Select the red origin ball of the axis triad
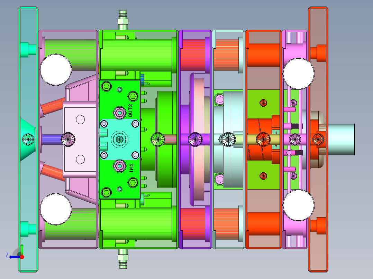373x279 pixels. pos(22,257)
